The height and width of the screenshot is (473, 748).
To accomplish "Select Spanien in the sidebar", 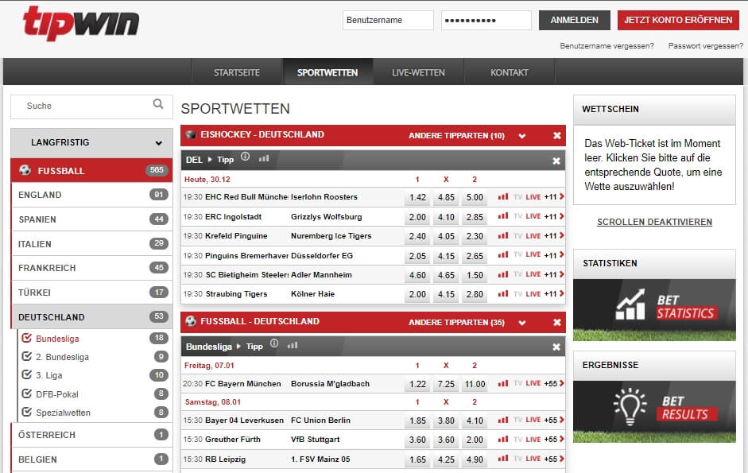I will [91, 219].
